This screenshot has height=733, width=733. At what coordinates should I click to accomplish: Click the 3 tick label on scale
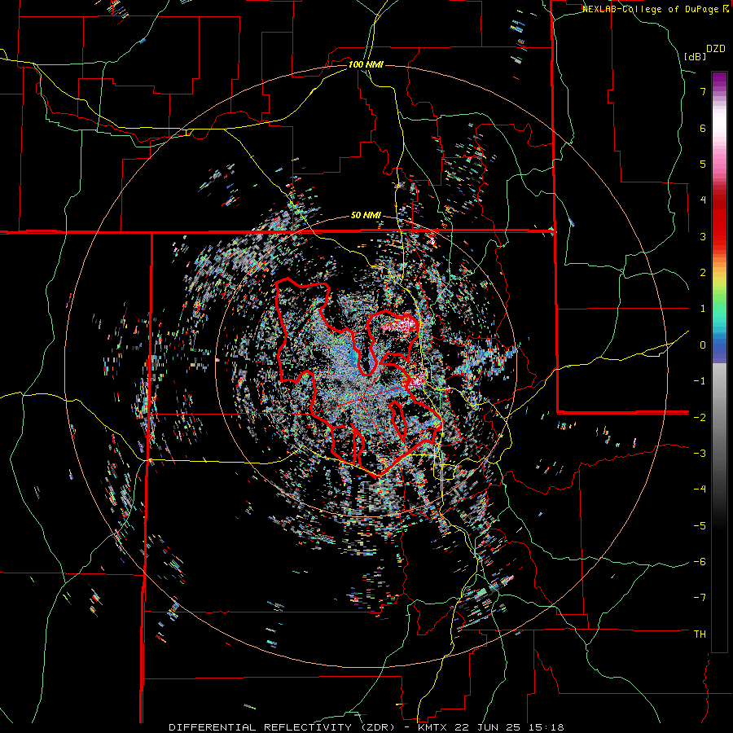coord(703,236)
